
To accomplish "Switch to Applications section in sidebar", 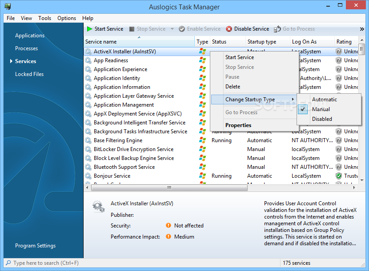I will coord(30,36).
